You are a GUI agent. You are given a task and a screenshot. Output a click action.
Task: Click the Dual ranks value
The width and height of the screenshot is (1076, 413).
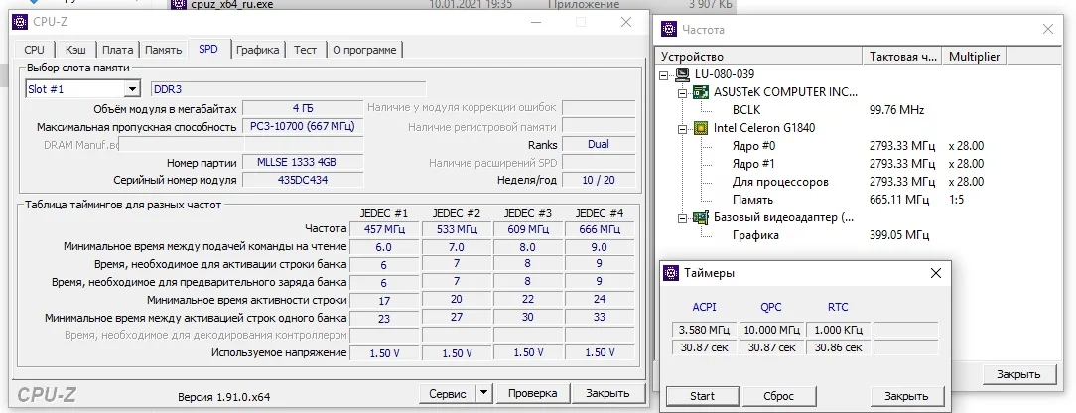pyautogui.click(x=598, y=144)
